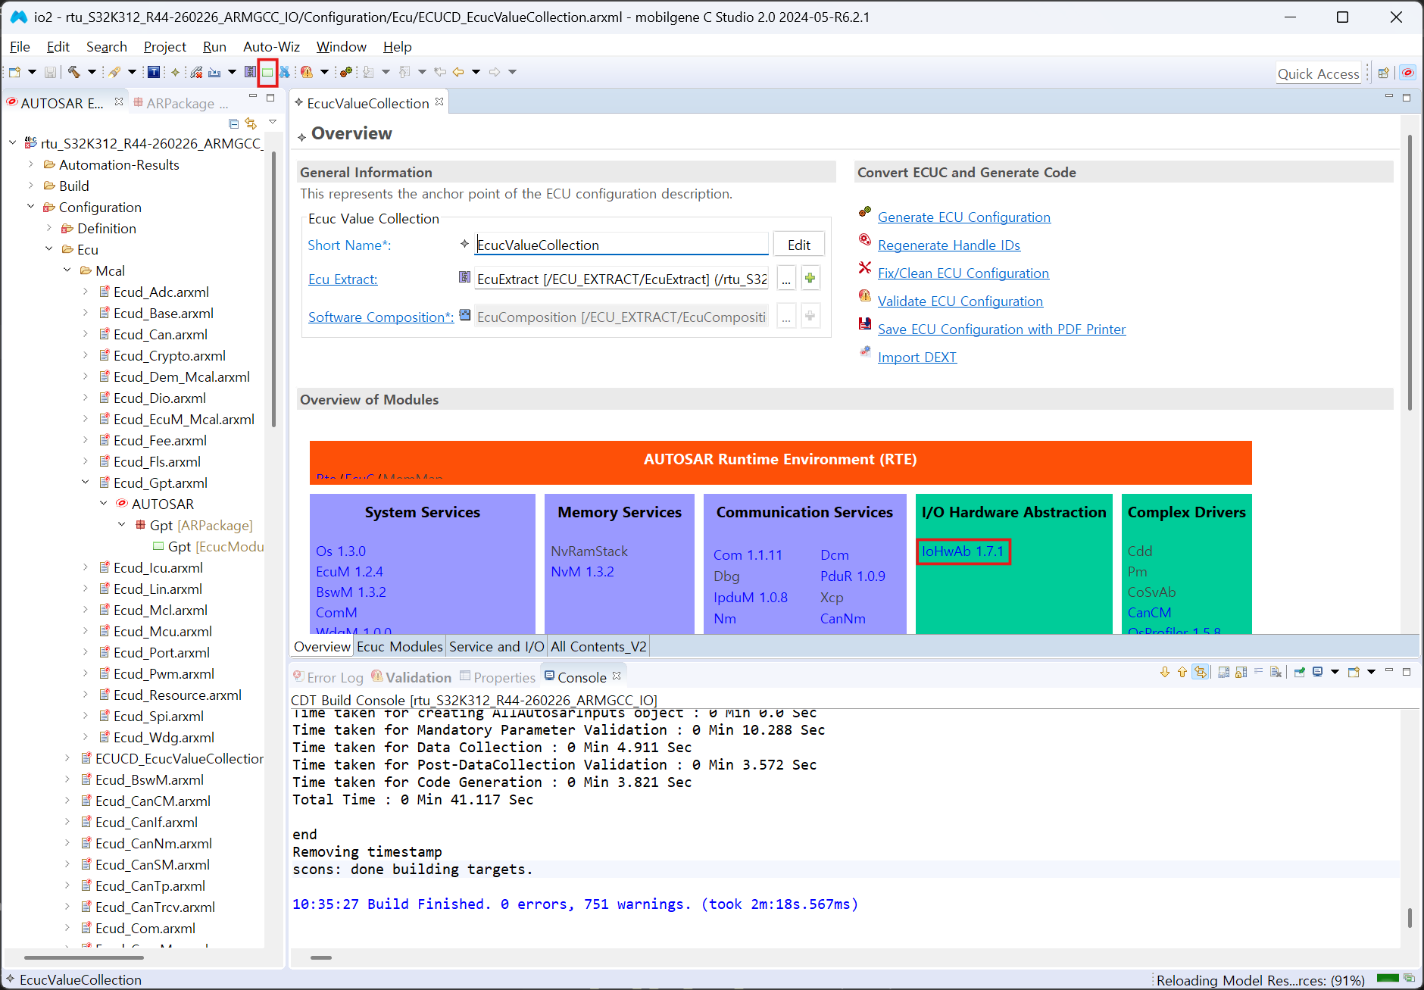The width and height of the screenshot is (1424, 990).
Task: Click the AUTOSAR perspective icon at top right
Action: (x=1407, y=73)
